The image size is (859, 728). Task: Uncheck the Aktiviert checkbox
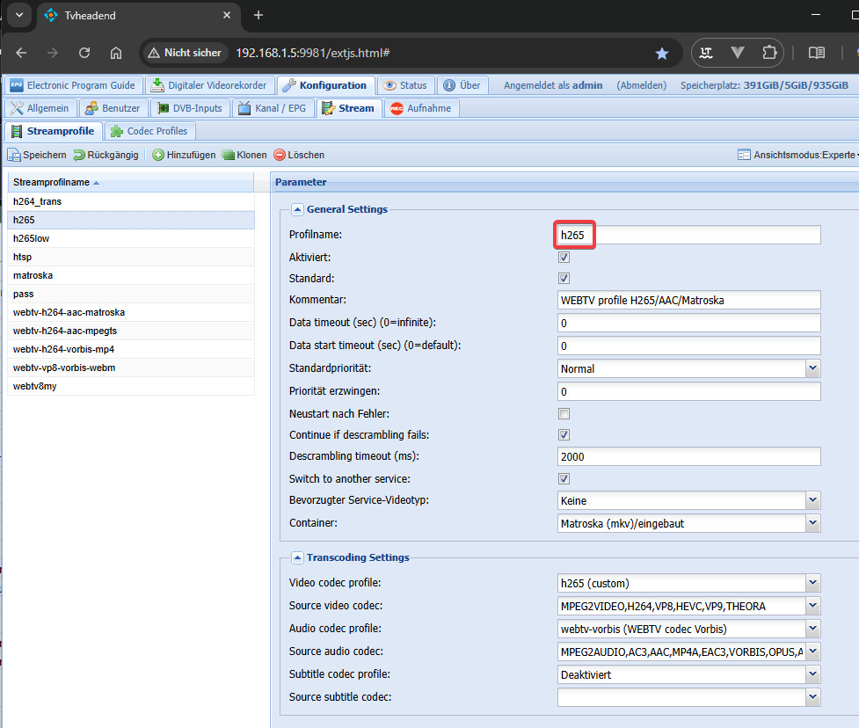(564, 258)
